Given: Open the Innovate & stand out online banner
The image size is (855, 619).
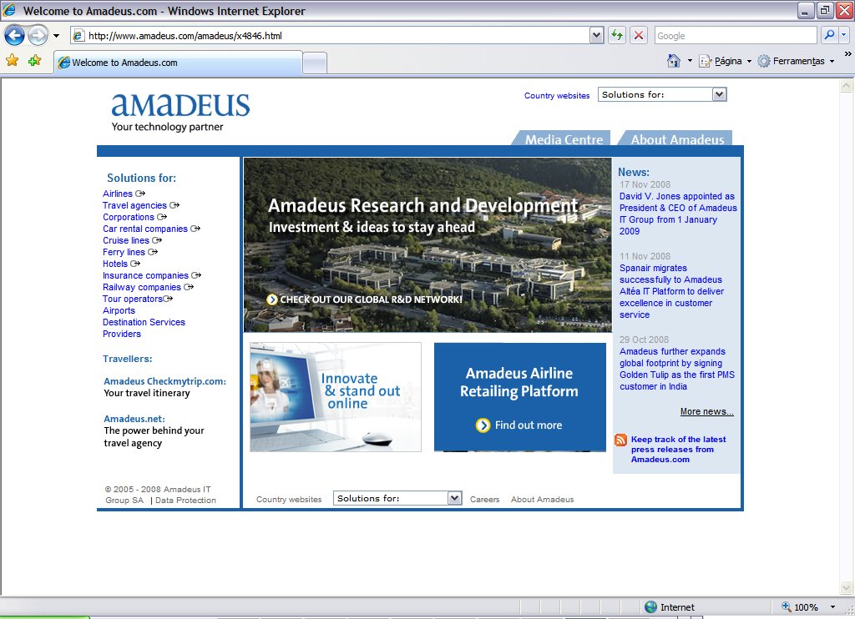Looking at the screenshot, I should pyautogui.click(x=336, y=397).
